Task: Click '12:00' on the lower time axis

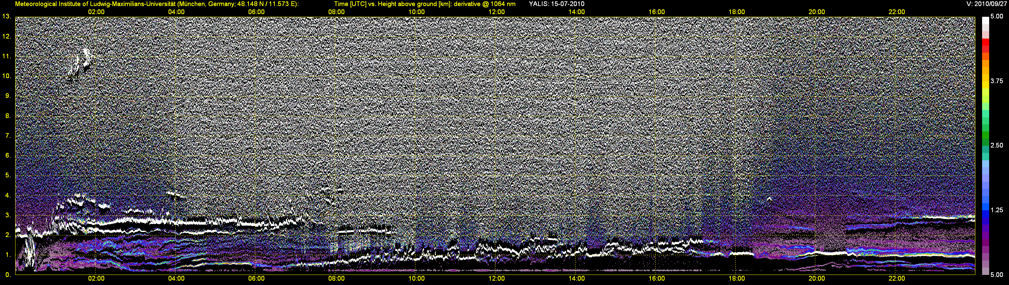Action: [496, 278]
